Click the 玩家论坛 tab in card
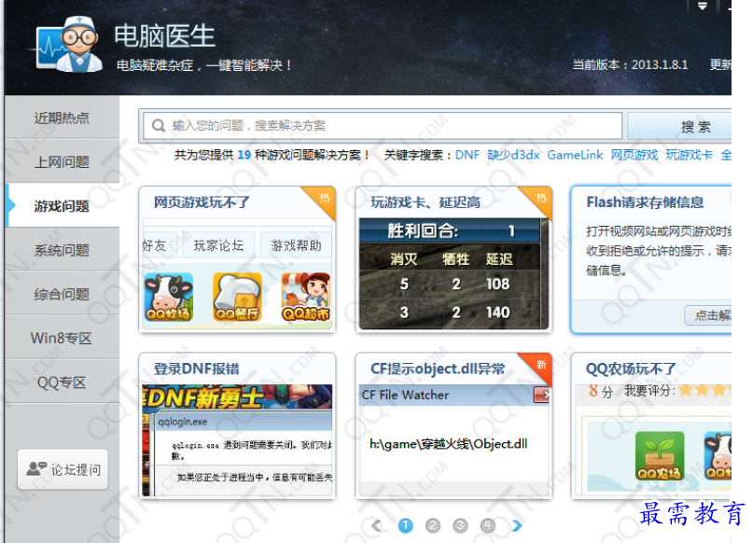This screenshot has height=543, width=753. click(218, 245)
